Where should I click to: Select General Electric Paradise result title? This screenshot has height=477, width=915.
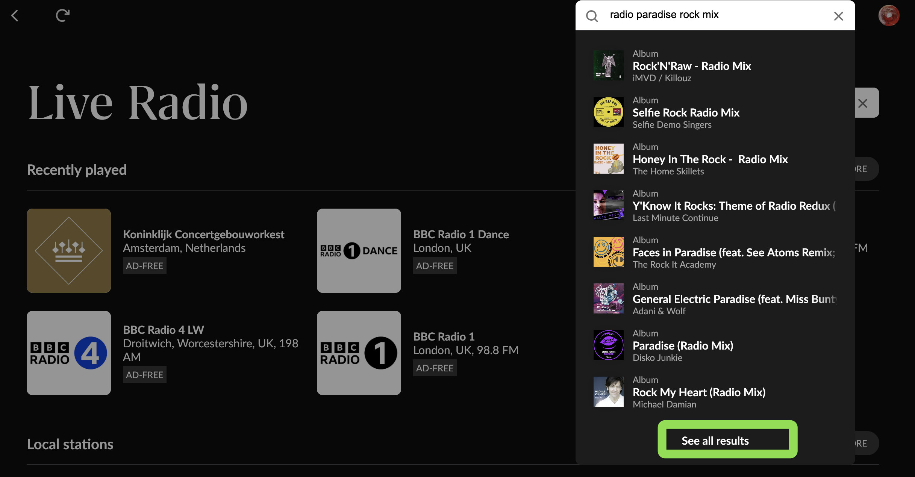coord(735,299)
